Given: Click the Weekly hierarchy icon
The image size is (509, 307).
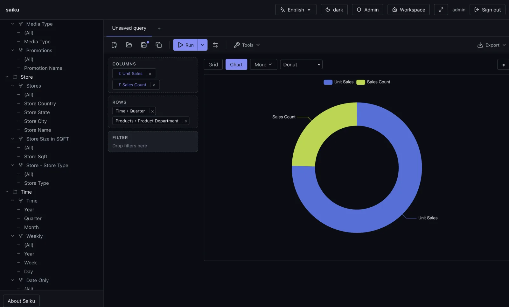Looking at the screenshot, I should [x=21, y=236].
